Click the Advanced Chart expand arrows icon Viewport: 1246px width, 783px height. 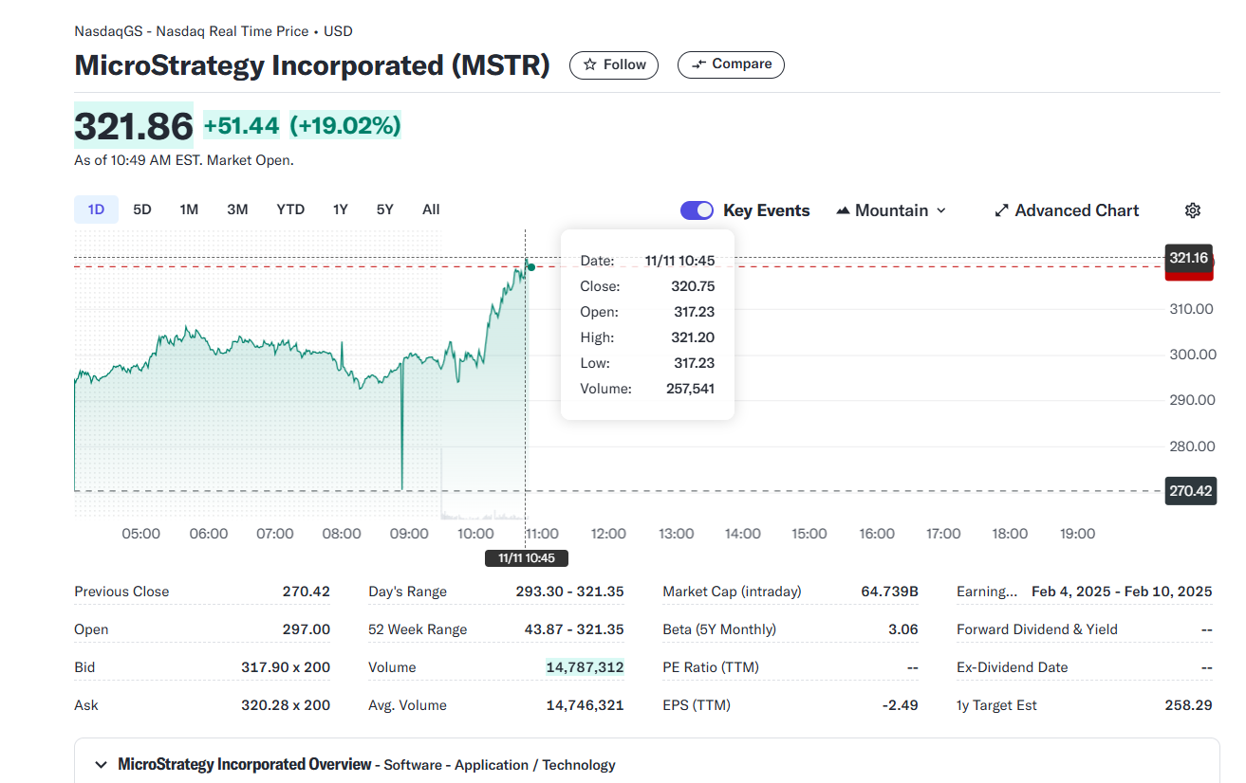pos(1002,210)
